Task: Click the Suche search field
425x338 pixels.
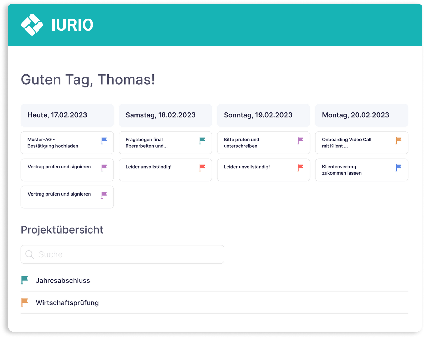Action: coord(122,254)
